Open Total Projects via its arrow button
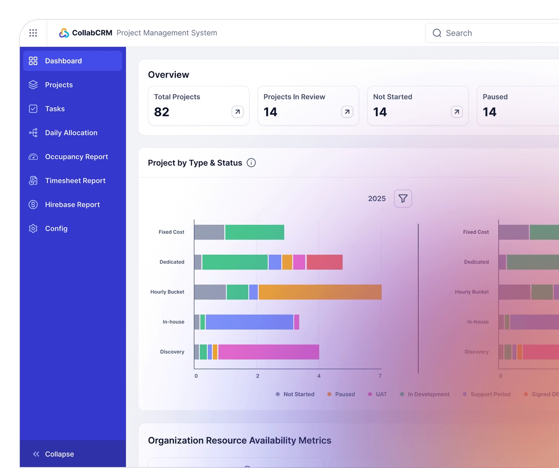This screenshot has height=468, width=559. click(237, 112)
